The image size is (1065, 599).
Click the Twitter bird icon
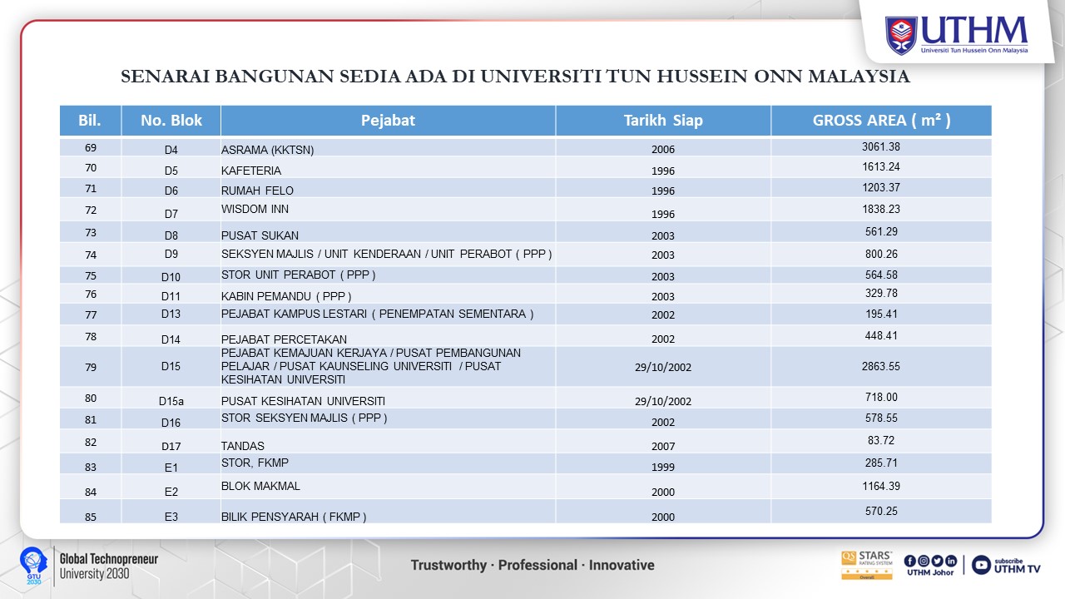click(937, 560)
